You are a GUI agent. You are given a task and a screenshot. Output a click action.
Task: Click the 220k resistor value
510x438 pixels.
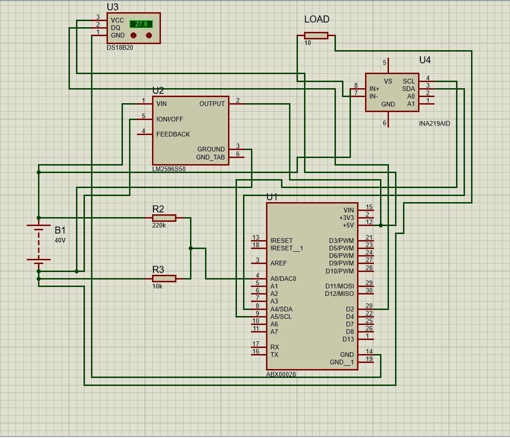click(x=159, y=226)
